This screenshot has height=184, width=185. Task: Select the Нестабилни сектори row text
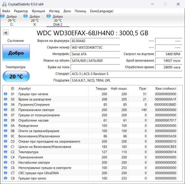pos(34,163)
